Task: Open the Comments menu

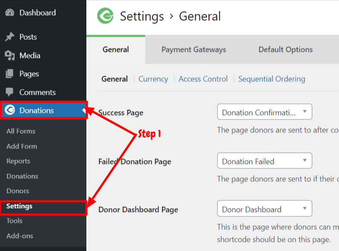Action: (38, 92)
